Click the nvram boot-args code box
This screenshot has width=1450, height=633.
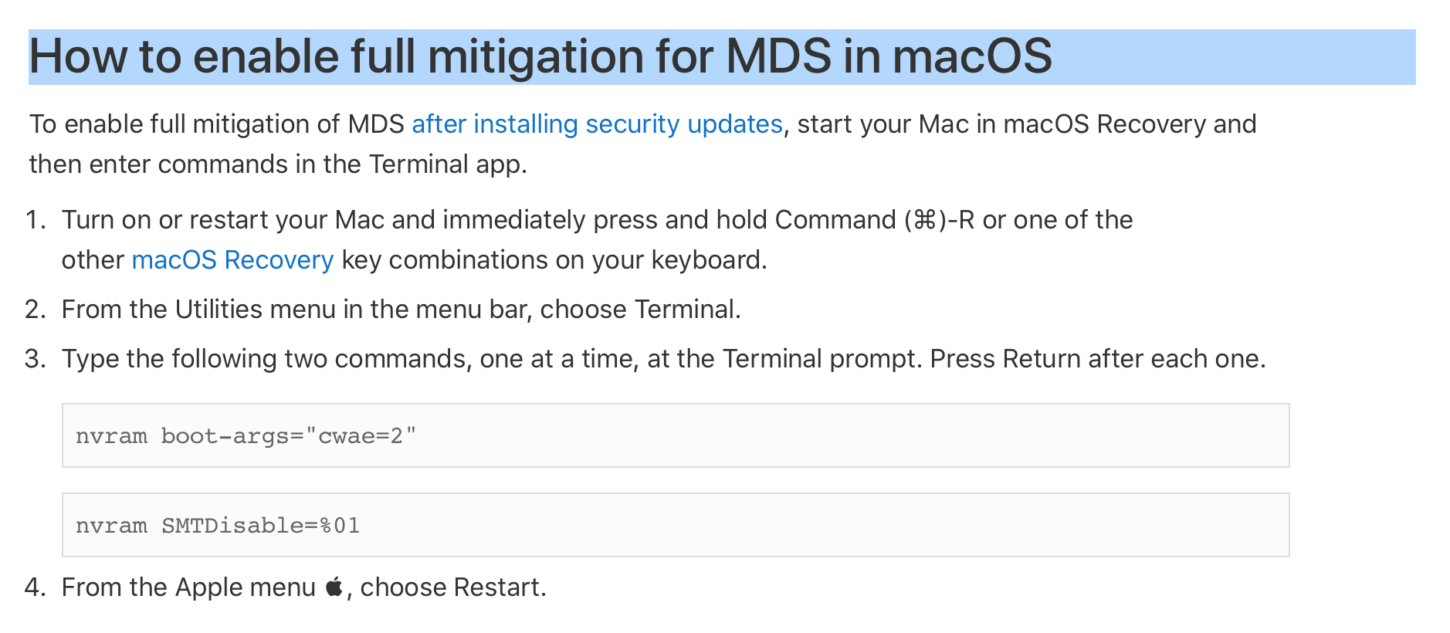click(676, 435)
